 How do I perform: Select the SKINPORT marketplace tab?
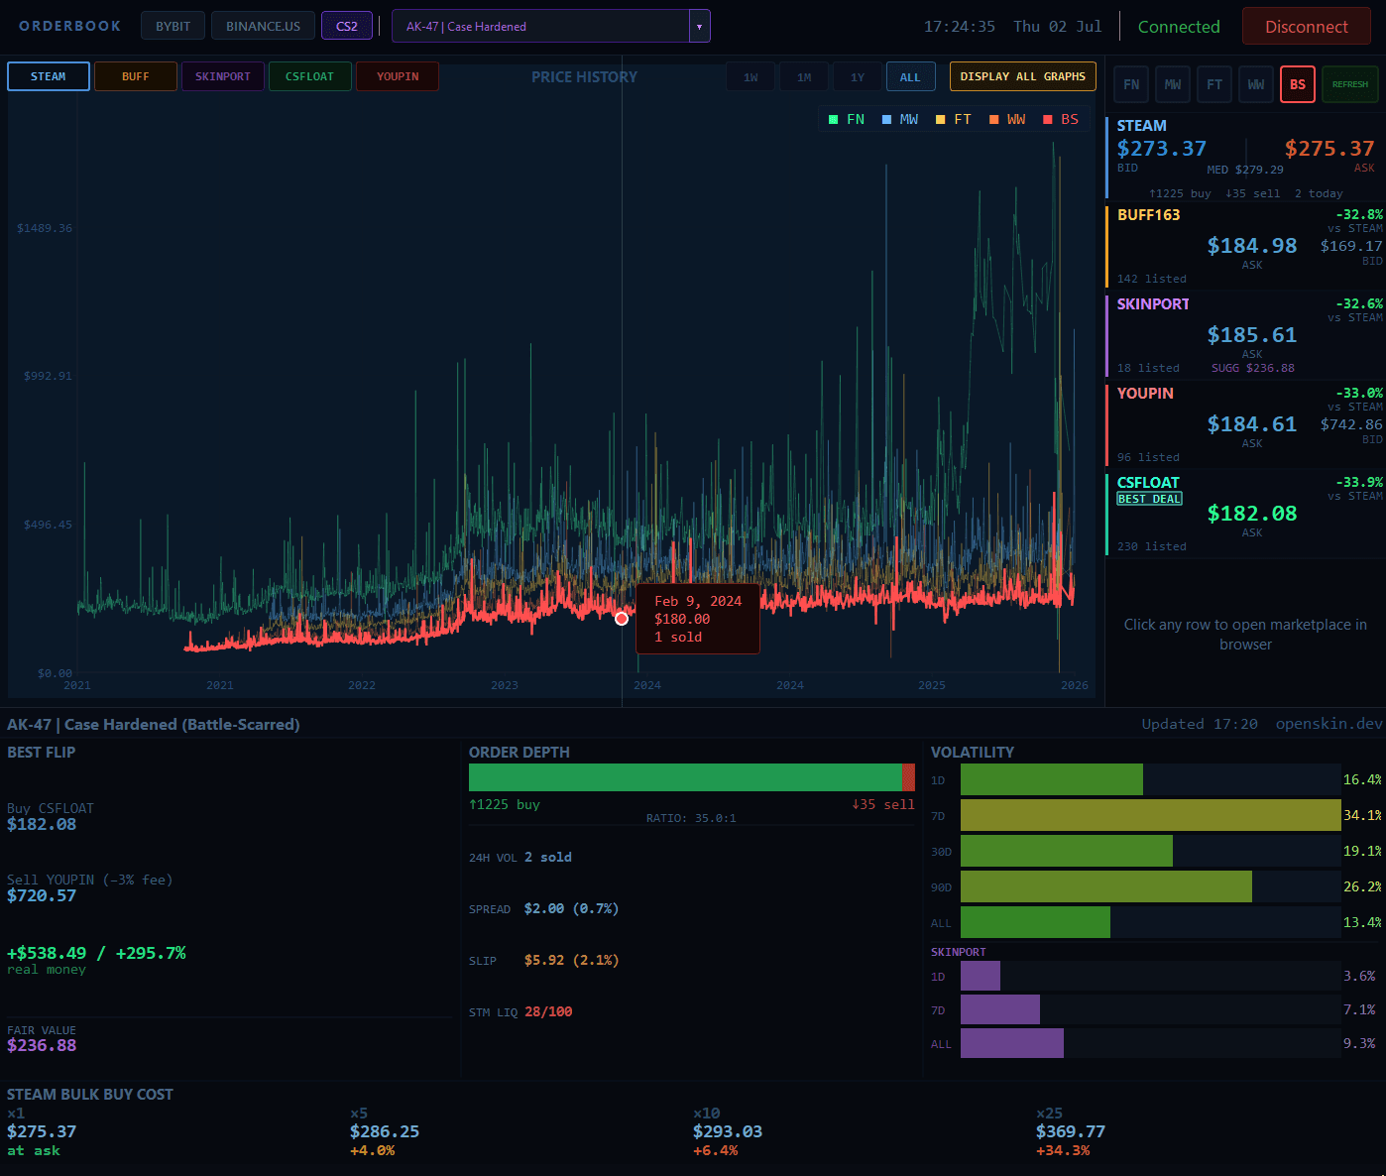click(x=223, y=76)
